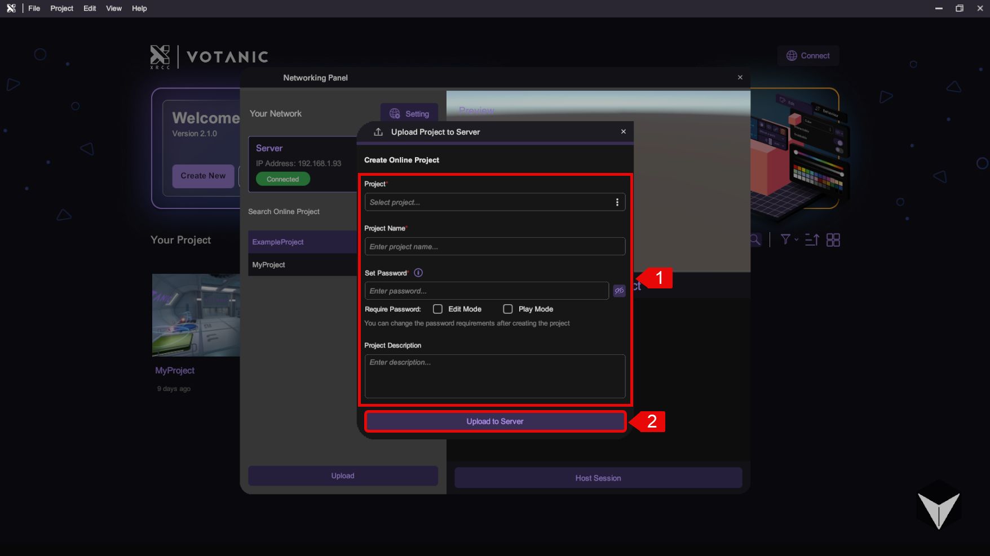Enable the Play Mode password checkbox
The image size is (990, 556).
tap(508, 309)
